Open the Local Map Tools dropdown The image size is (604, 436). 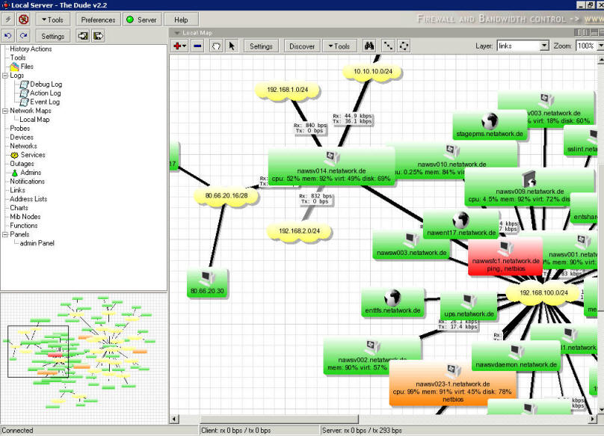click(x=339, y=46)
